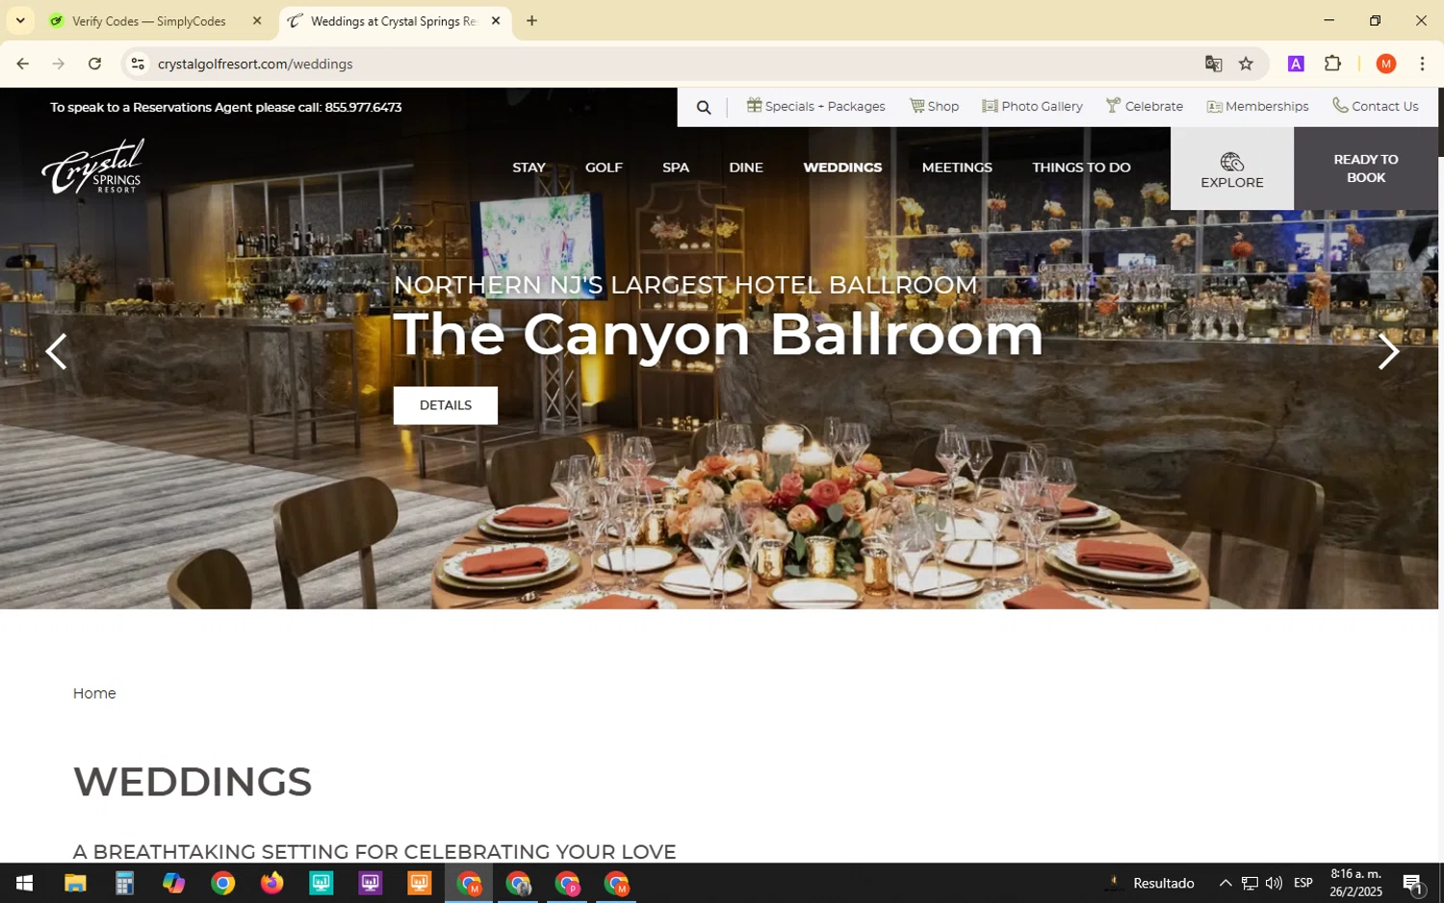The height and width of the screenshot is (903, 1444).
Task: Click the Home breadcrumb link
Action: click(94, 693)
